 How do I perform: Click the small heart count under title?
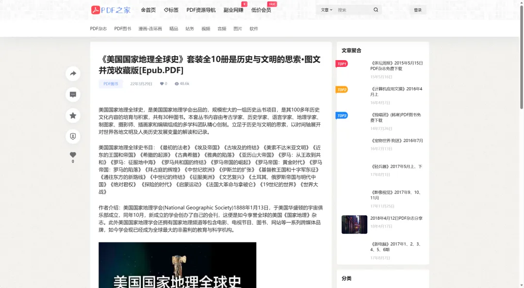pos(164,84)
